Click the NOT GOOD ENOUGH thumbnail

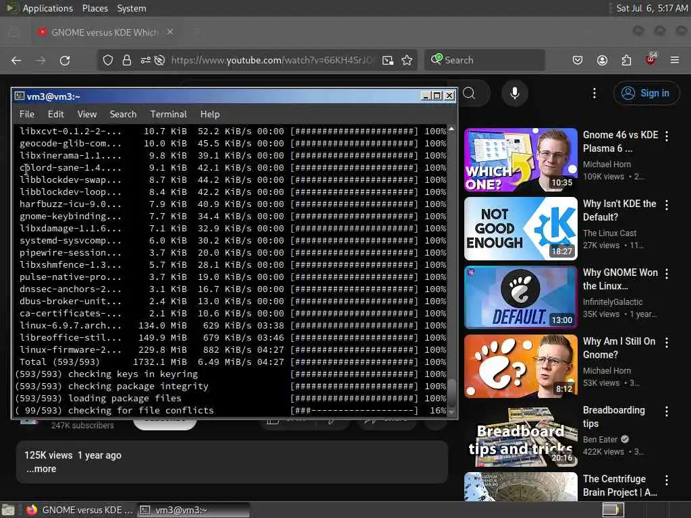coord(521,229)
